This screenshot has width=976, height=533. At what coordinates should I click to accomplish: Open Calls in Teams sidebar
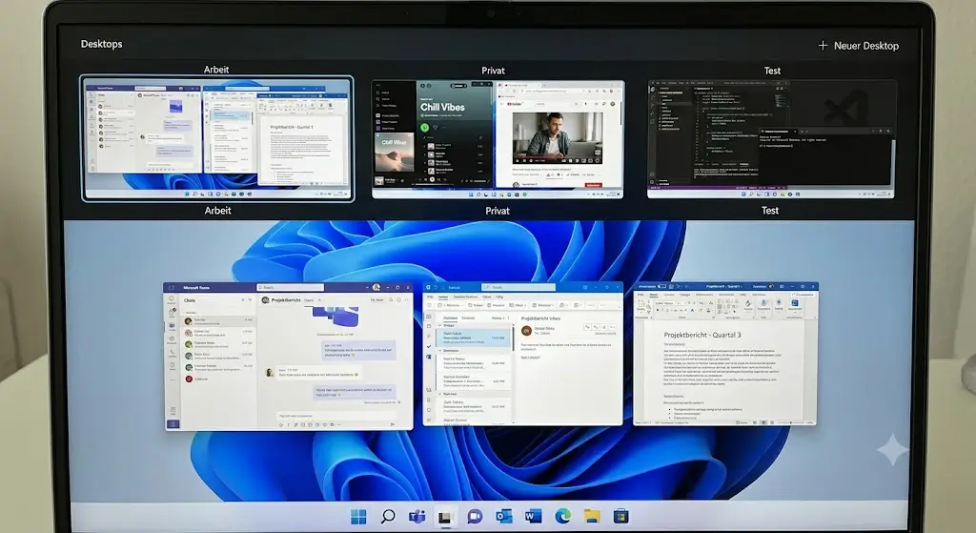coord(172,353)
